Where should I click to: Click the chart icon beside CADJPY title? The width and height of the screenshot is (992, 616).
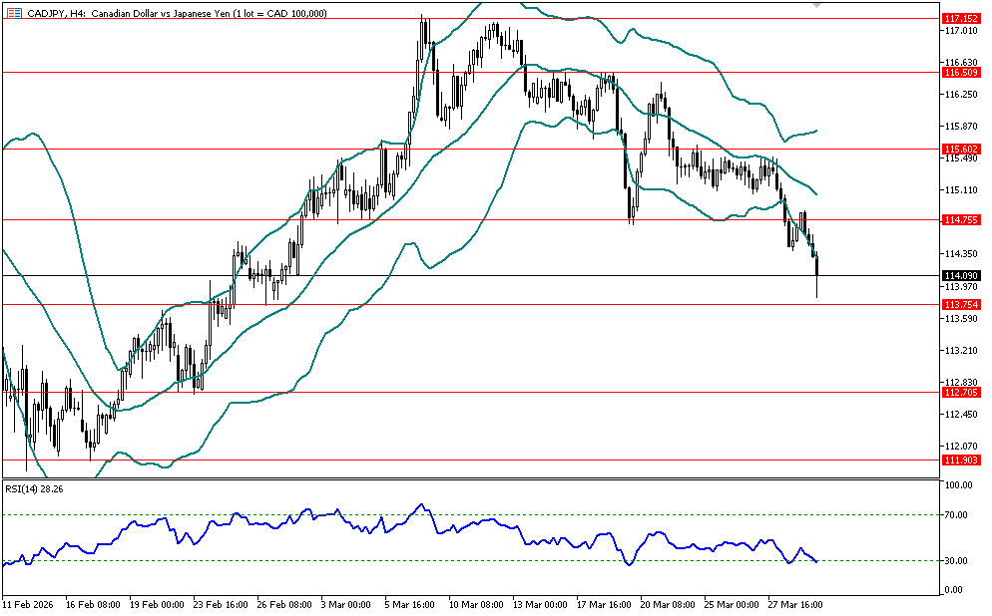pyautogui.click(x=12, y=11)
